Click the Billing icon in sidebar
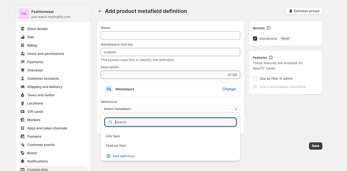The image size is (347, 171). point(23,45)
